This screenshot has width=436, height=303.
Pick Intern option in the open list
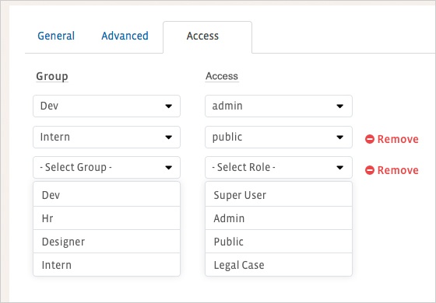(107, 265)
